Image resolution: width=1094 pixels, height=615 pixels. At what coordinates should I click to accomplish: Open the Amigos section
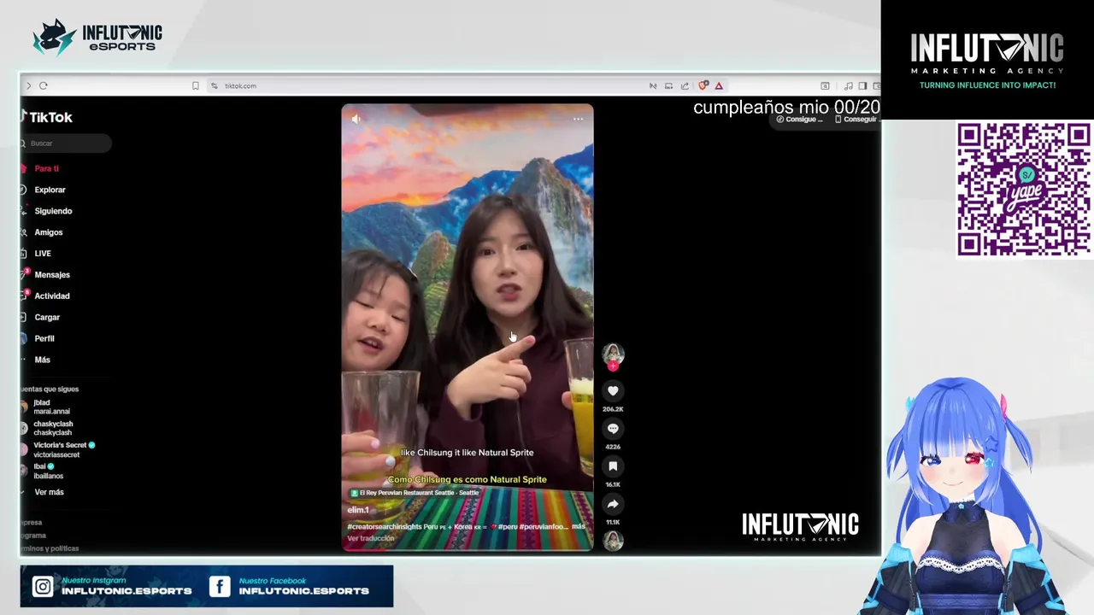44,232
